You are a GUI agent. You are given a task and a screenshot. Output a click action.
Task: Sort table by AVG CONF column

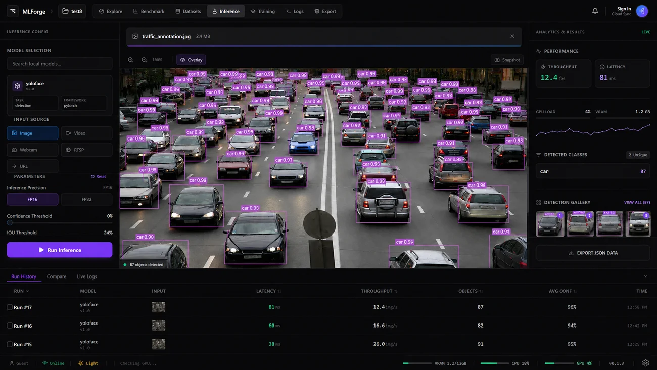pos(563,291)
